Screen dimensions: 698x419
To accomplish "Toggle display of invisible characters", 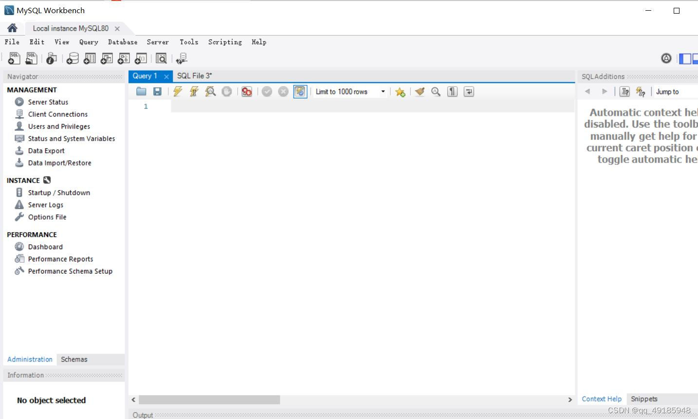I will tap(452, 91).
